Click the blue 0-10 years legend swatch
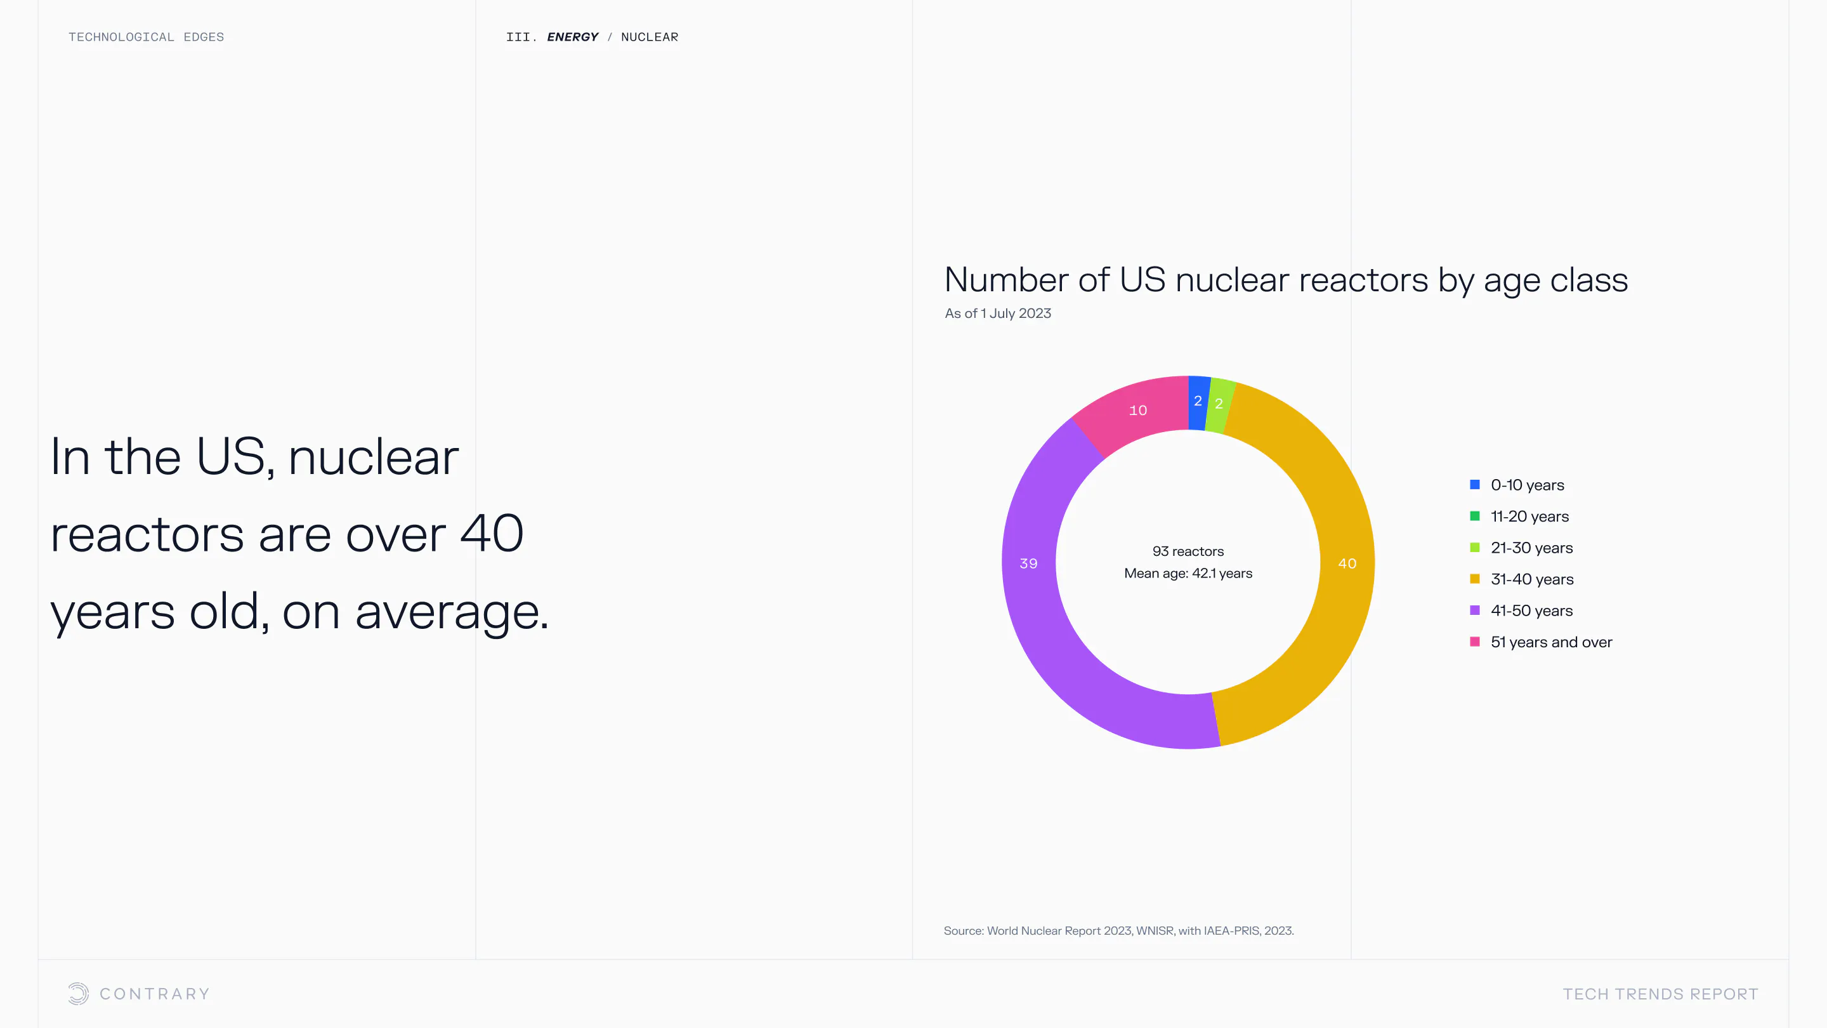 click(1474, 485)
